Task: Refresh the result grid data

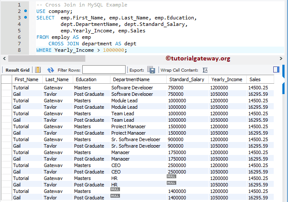Action: 51,70
